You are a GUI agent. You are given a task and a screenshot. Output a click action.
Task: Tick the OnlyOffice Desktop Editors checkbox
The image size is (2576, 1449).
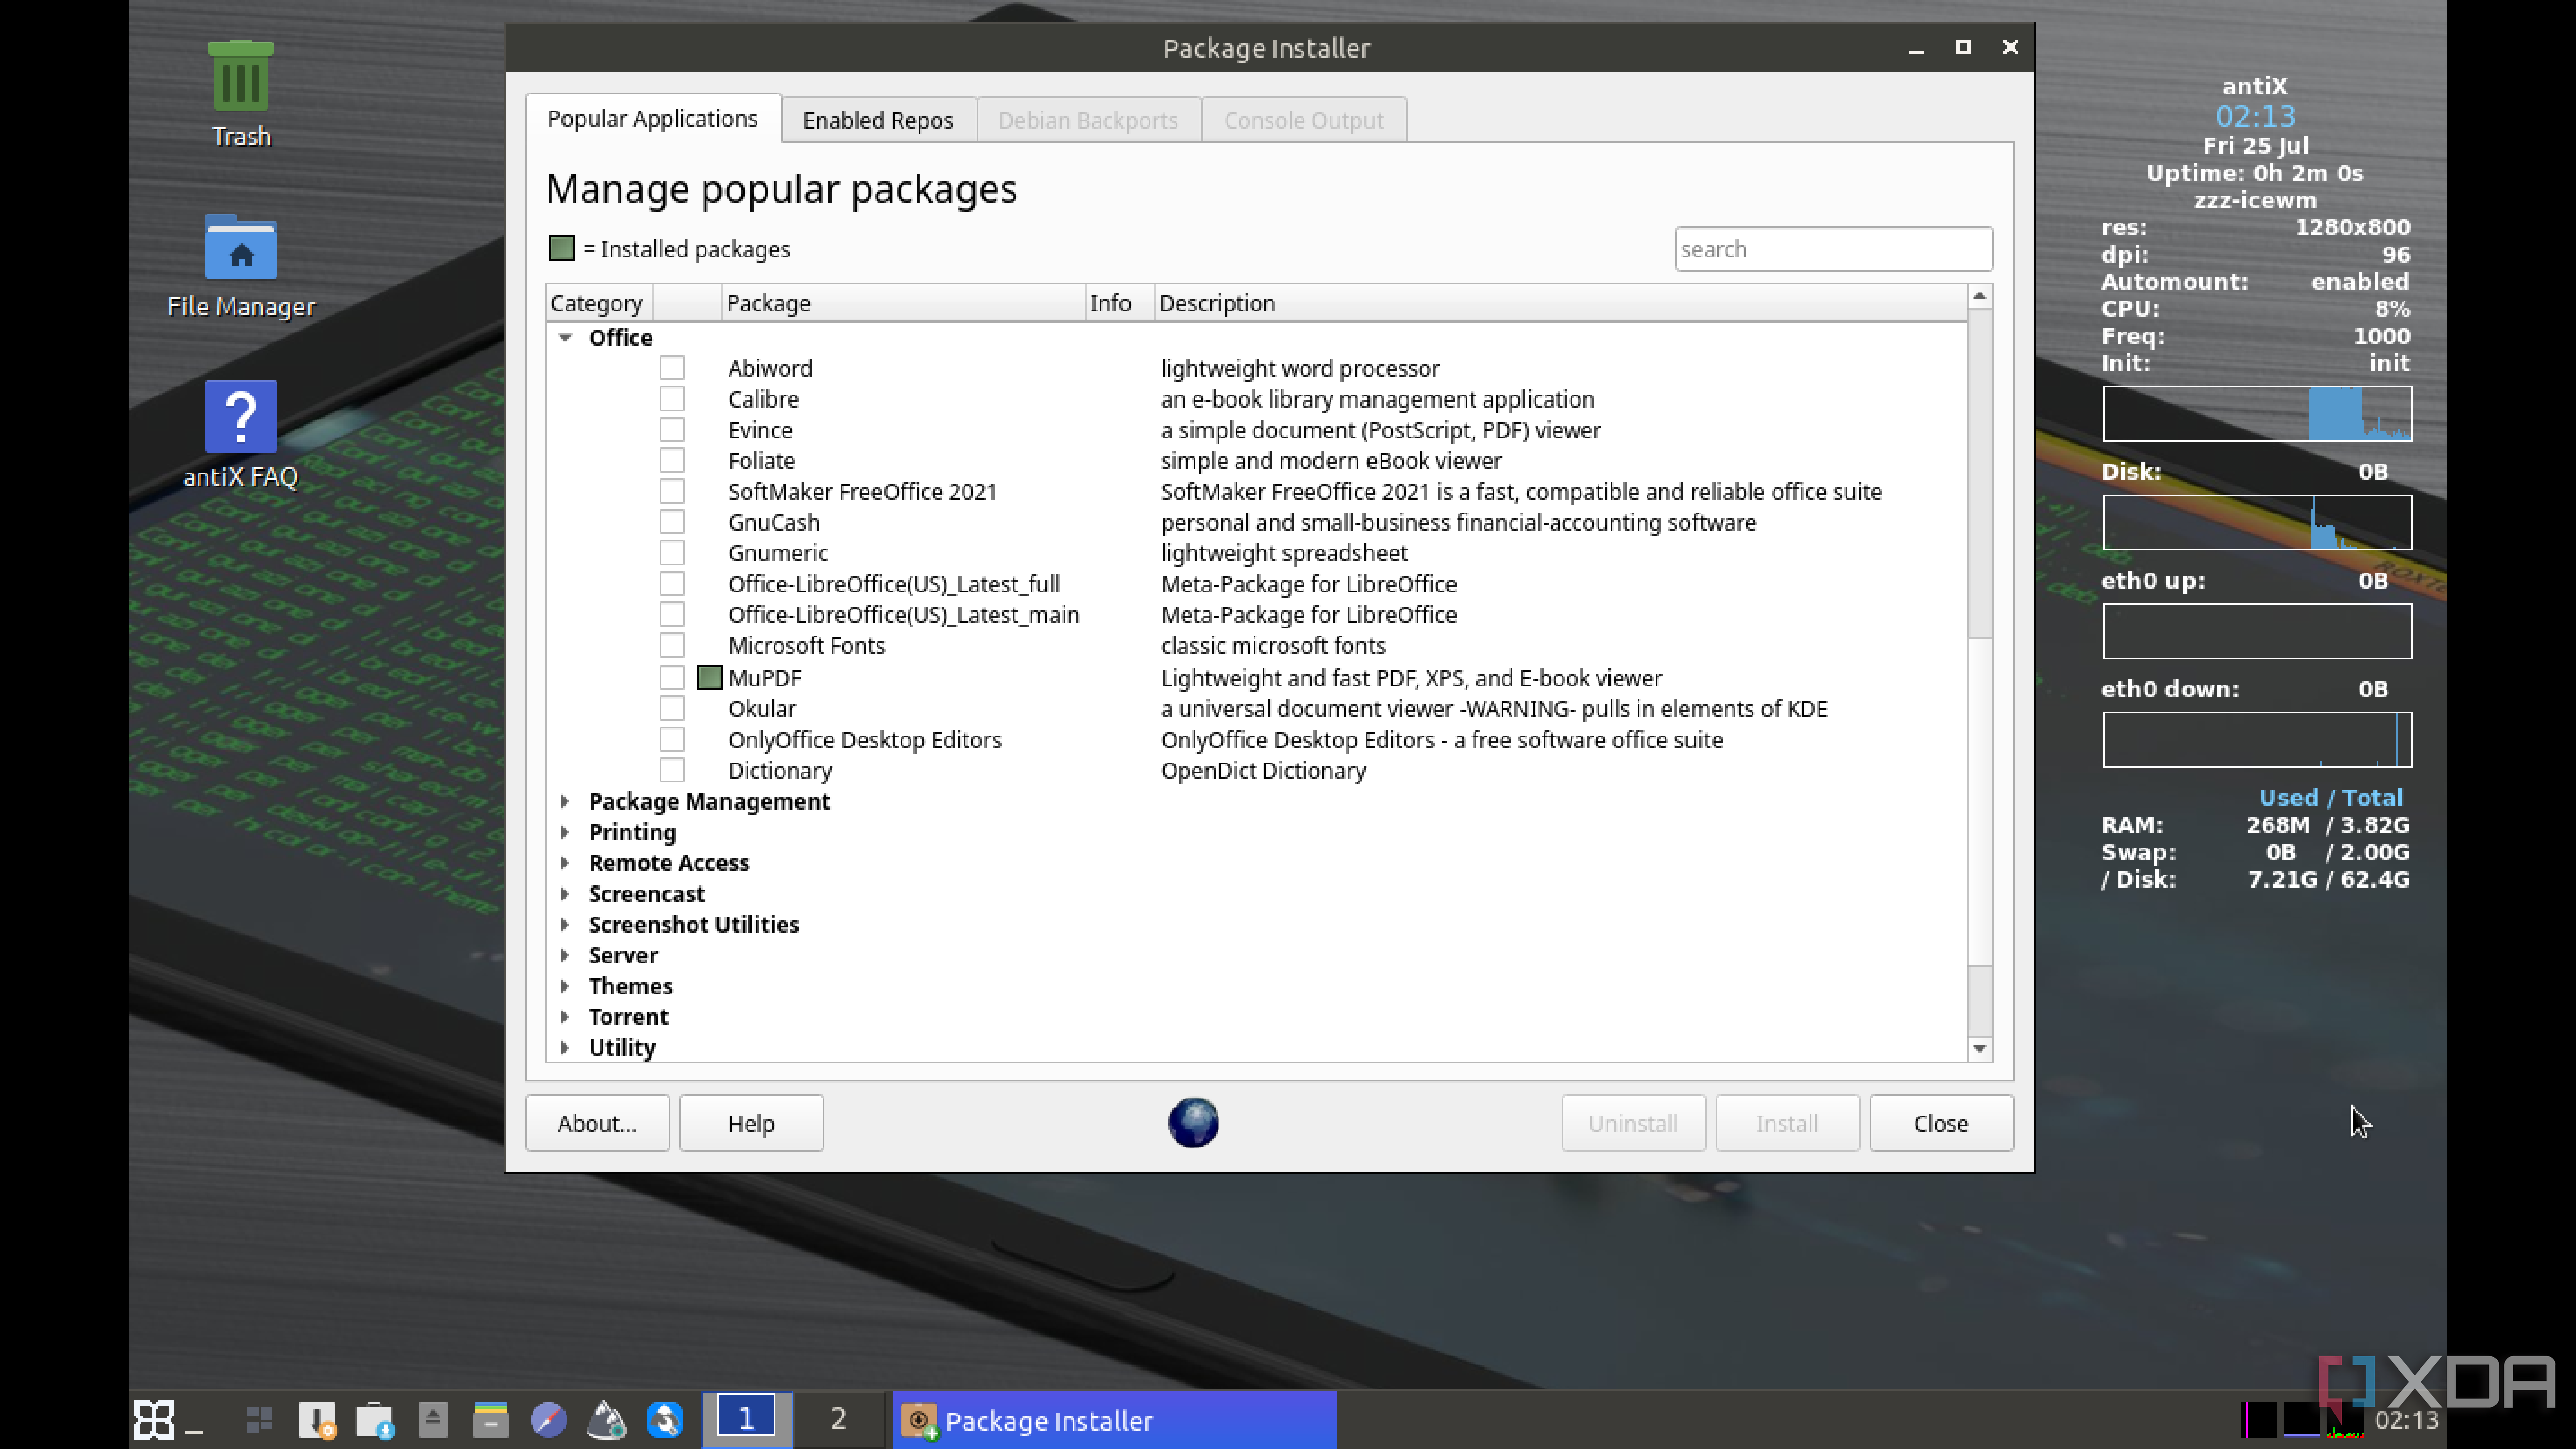[x=672, y=739]
